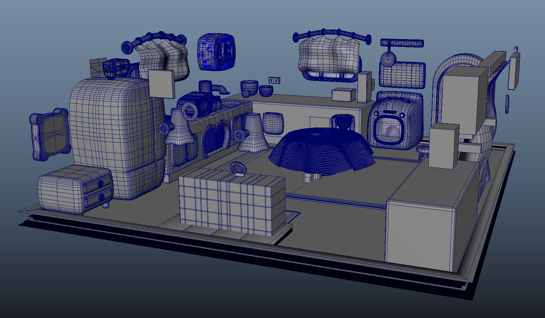The image size is (545, 318).
Task: Pick the smaller cup on the counter
Action: pos(266,91)
